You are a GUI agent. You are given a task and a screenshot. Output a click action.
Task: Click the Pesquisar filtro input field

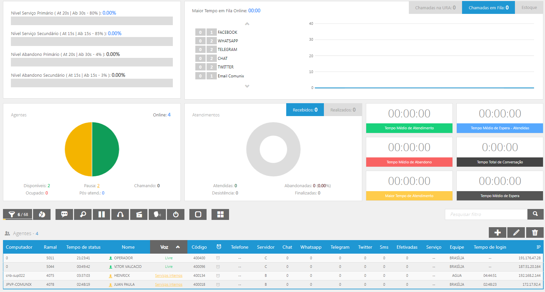point(486,214)
